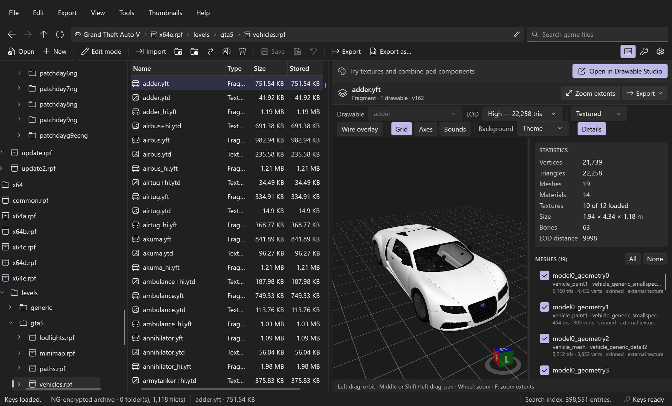Click the new folder icon with plus

[x=194, y=52]
